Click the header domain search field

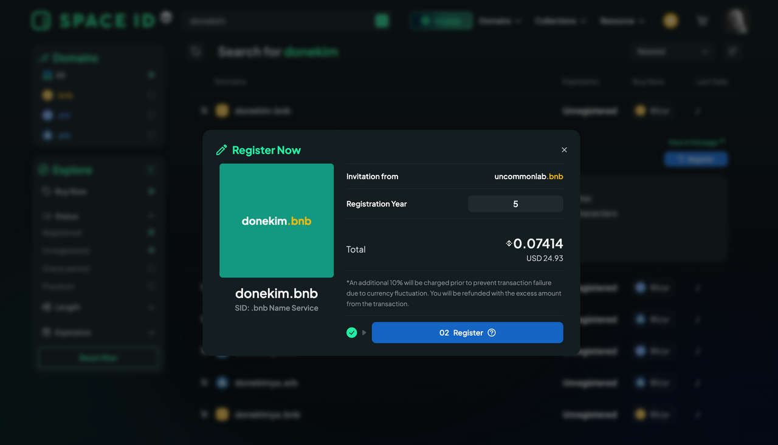point(286,21)
